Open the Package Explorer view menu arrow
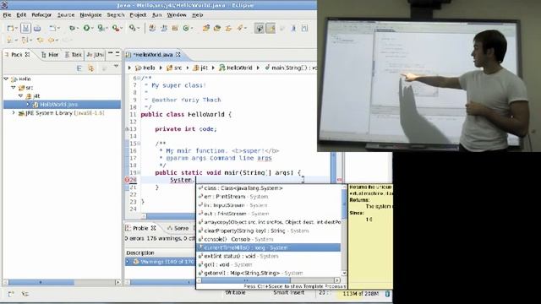Image resolution: width=541 pixels, height=304 pixels. click(116, 66)
